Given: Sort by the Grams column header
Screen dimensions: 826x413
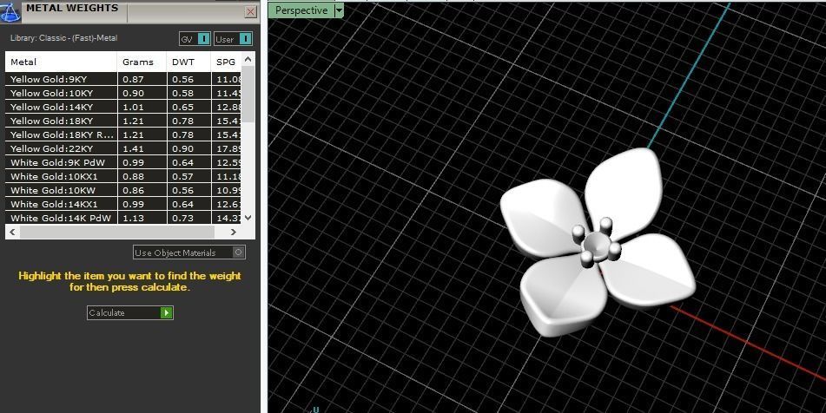Looking at the screenshot, I should (x=142, y=62).
